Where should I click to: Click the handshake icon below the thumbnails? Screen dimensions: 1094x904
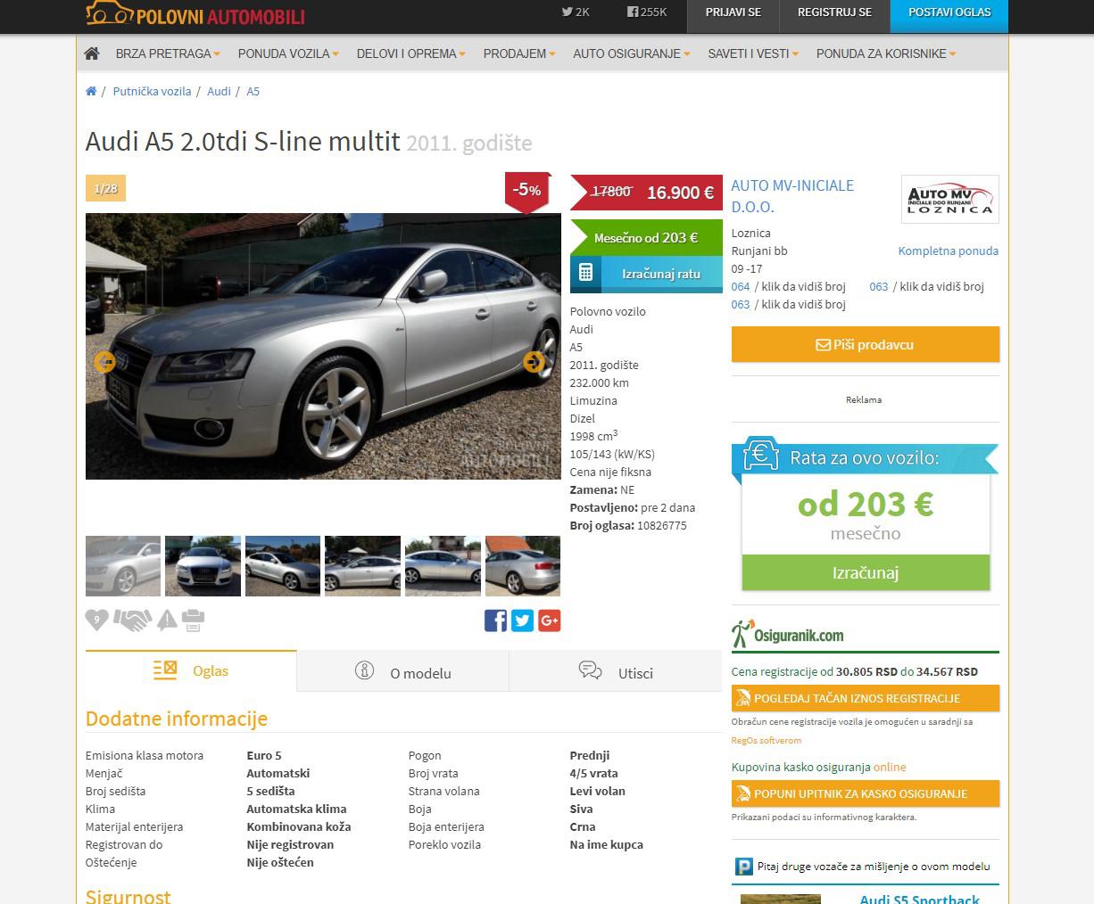[132, 620]
